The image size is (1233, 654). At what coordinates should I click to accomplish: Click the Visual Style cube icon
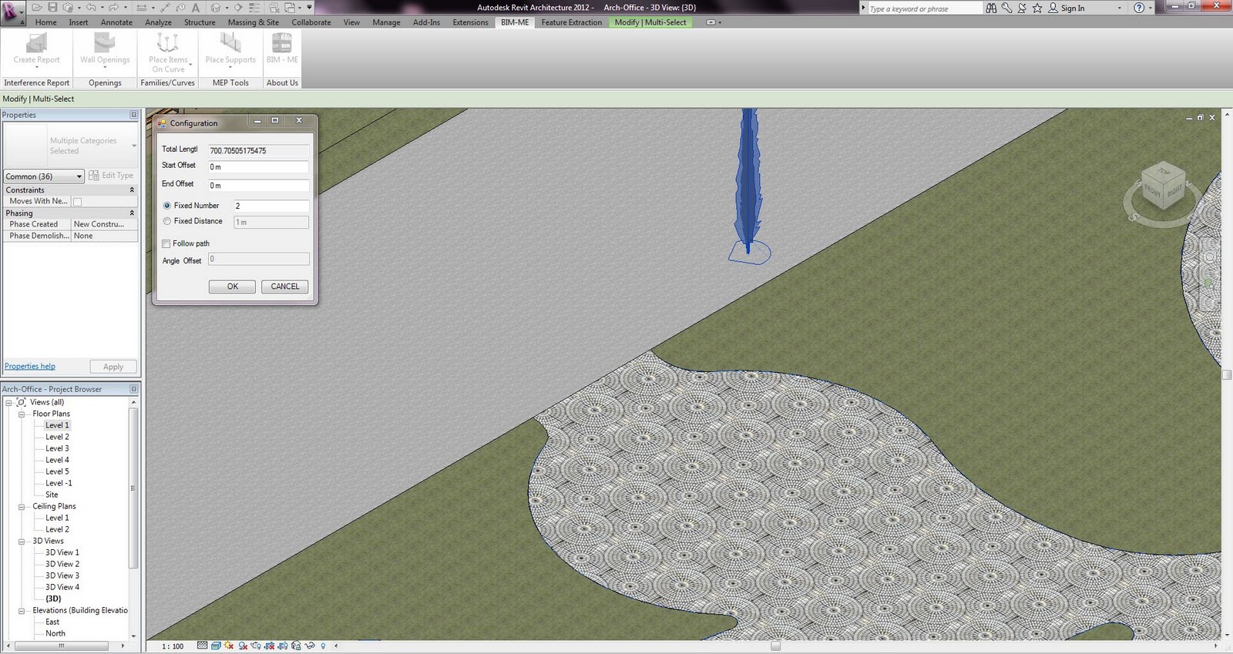click(x=216, y=646)
